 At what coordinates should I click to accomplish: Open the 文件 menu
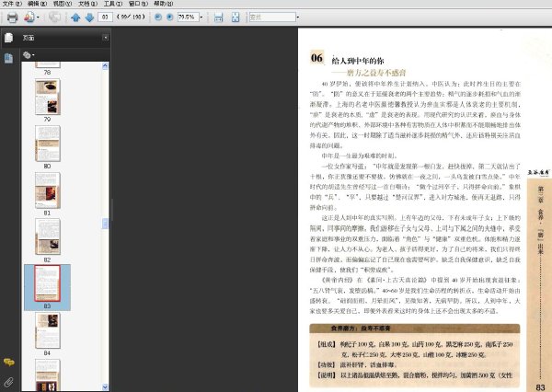tap(12, 4)
